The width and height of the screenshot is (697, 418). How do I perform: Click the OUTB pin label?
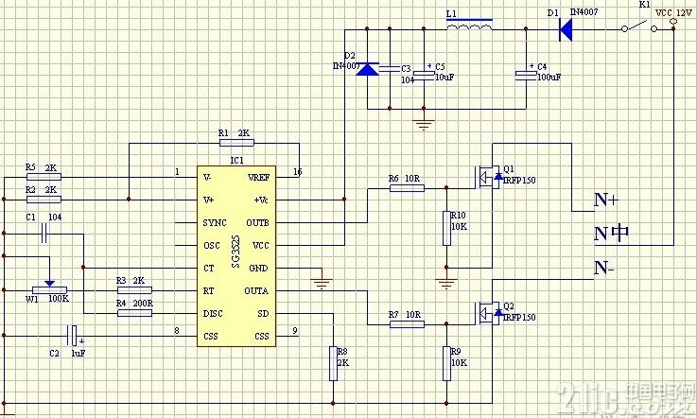(257, 223)
